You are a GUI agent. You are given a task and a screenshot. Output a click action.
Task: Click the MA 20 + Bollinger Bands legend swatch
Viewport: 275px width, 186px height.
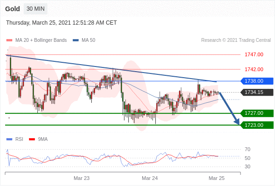tap(9, 40)
